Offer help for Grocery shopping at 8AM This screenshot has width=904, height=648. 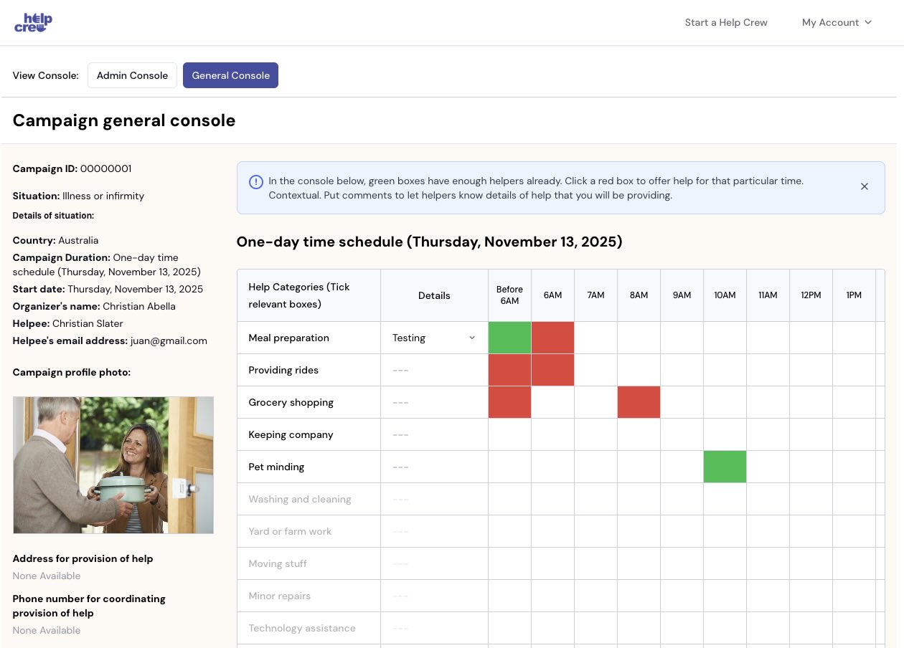[639, 402]
